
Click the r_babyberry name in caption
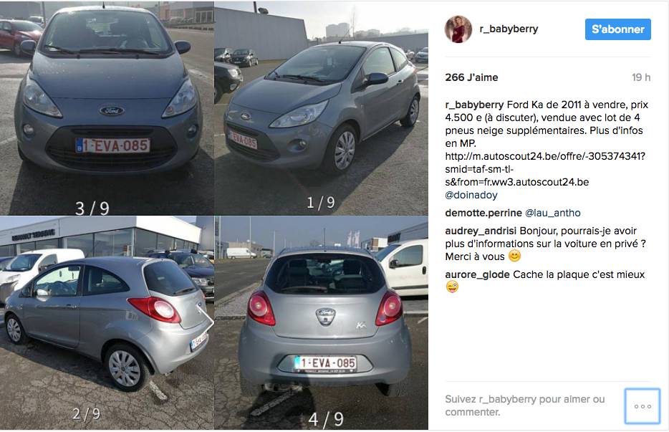474,105
